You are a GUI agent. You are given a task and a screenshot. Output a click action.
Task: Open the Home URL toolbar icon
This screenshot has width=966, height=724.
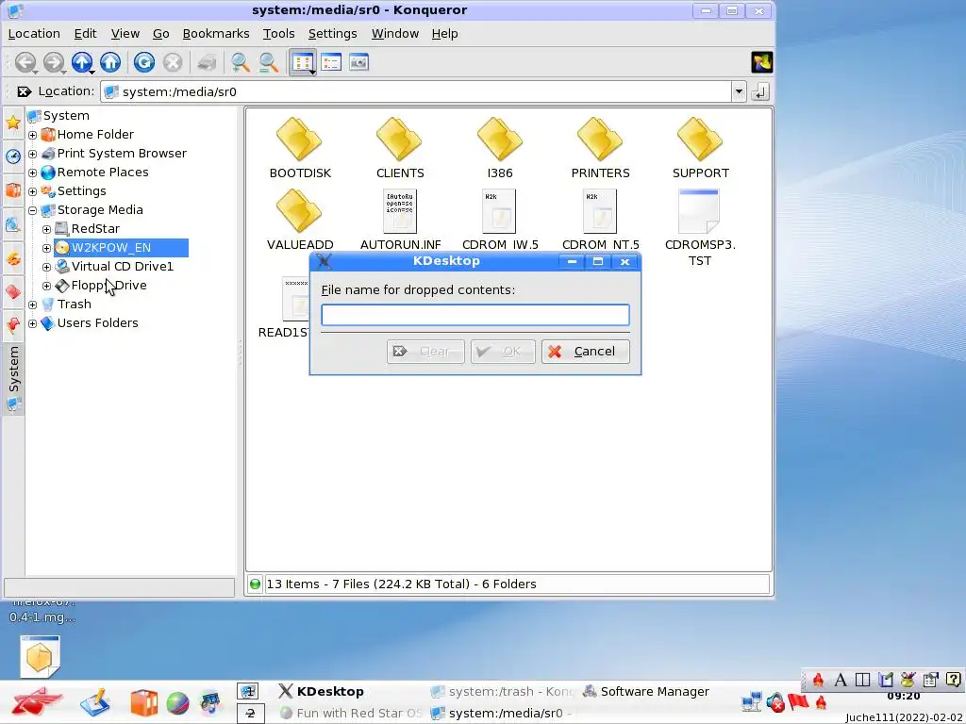pyautogui.click(x=110, y=62)
